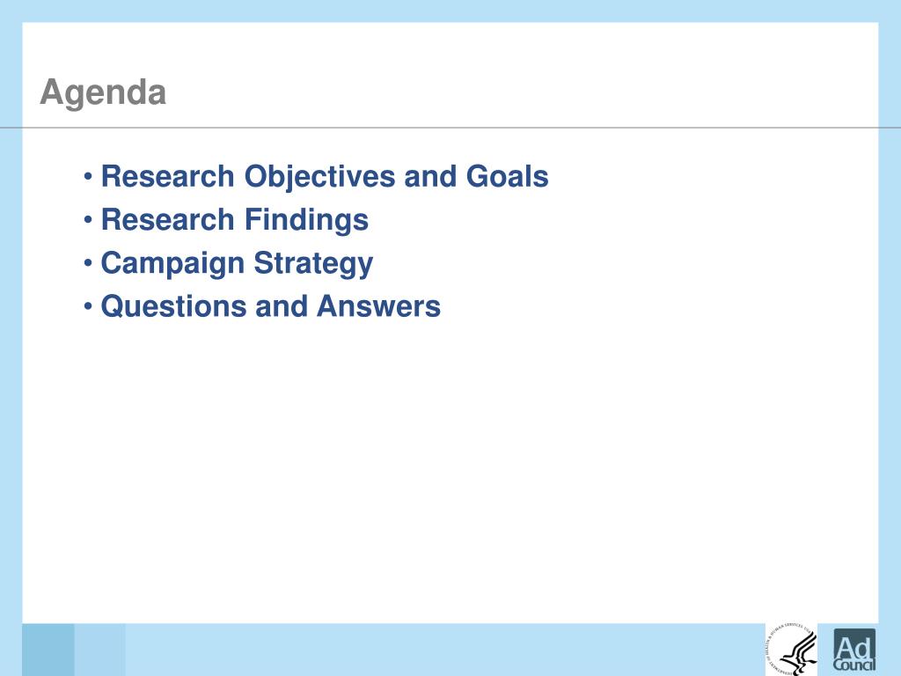
Task: Click the word Objectives in first bullet
Action: pos(320,177)
